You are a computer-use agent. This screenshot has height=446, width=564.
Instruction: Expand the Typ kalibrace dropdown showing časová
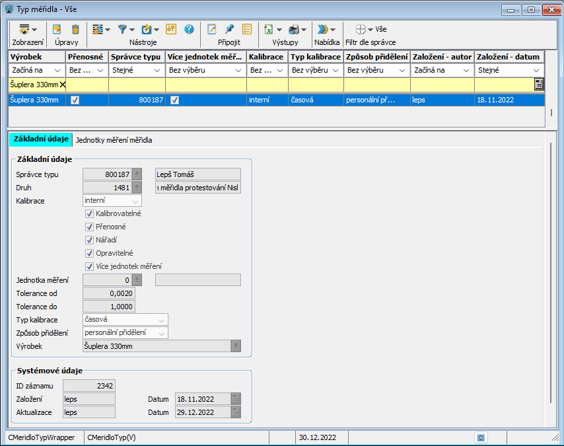[x=125, y=320]
